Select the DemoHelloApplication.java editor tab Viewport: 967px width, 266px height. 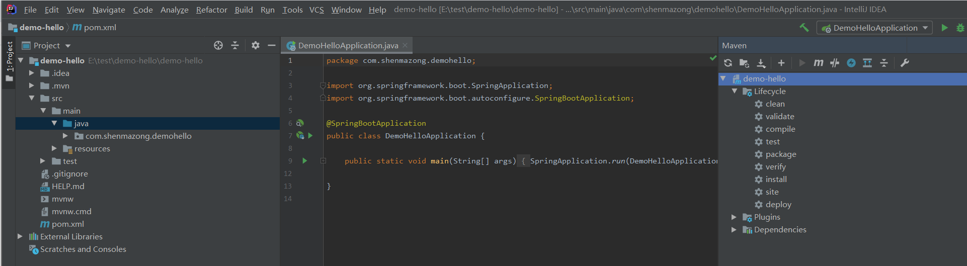pos(348,45)
